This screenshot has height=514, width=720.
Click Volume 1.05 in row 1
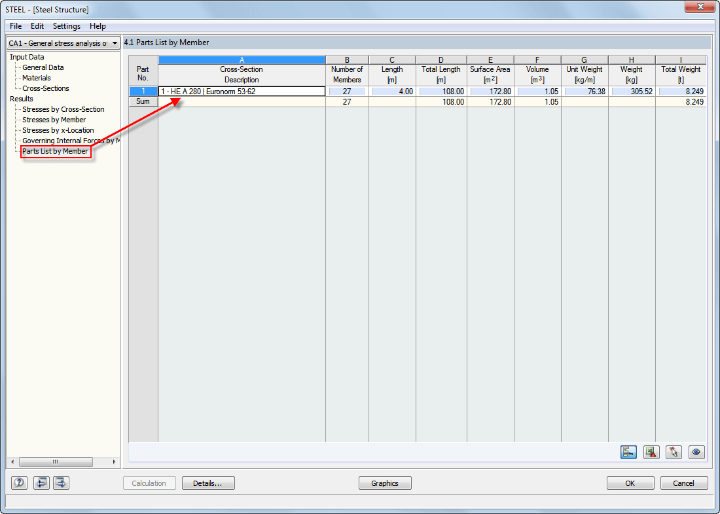537,92
